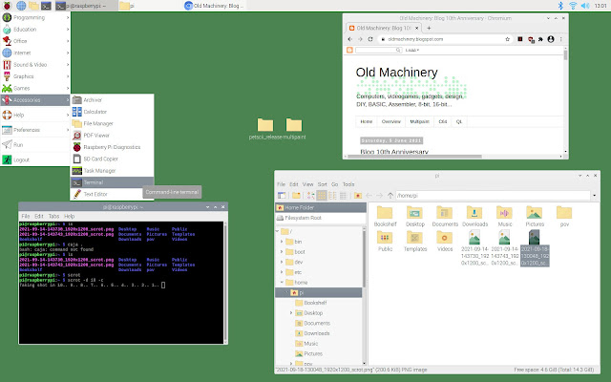Screen dimensions: 611x382
Task: Click Chromium address bar URL field
Action: (444, 39)
